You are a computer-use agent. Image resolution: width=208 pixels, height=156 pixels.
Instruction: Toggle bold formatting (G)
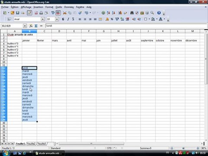(63, 19)
